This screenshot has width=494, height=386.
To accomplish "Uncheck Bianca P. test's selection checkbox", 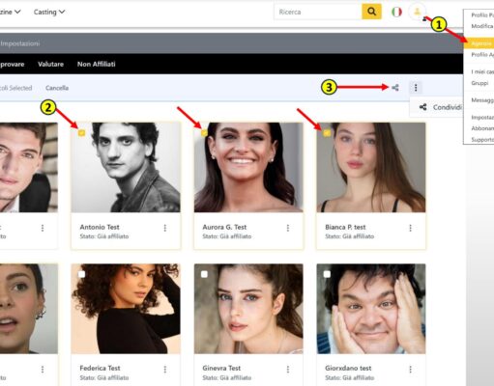I will click(x=327, y=132).
